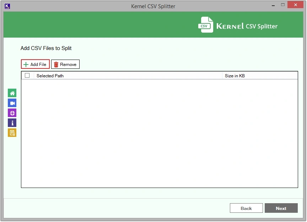The height and width of the screenshot is (222, 307).
Task: Click the Selected Path column header
Action: [50, 76]
